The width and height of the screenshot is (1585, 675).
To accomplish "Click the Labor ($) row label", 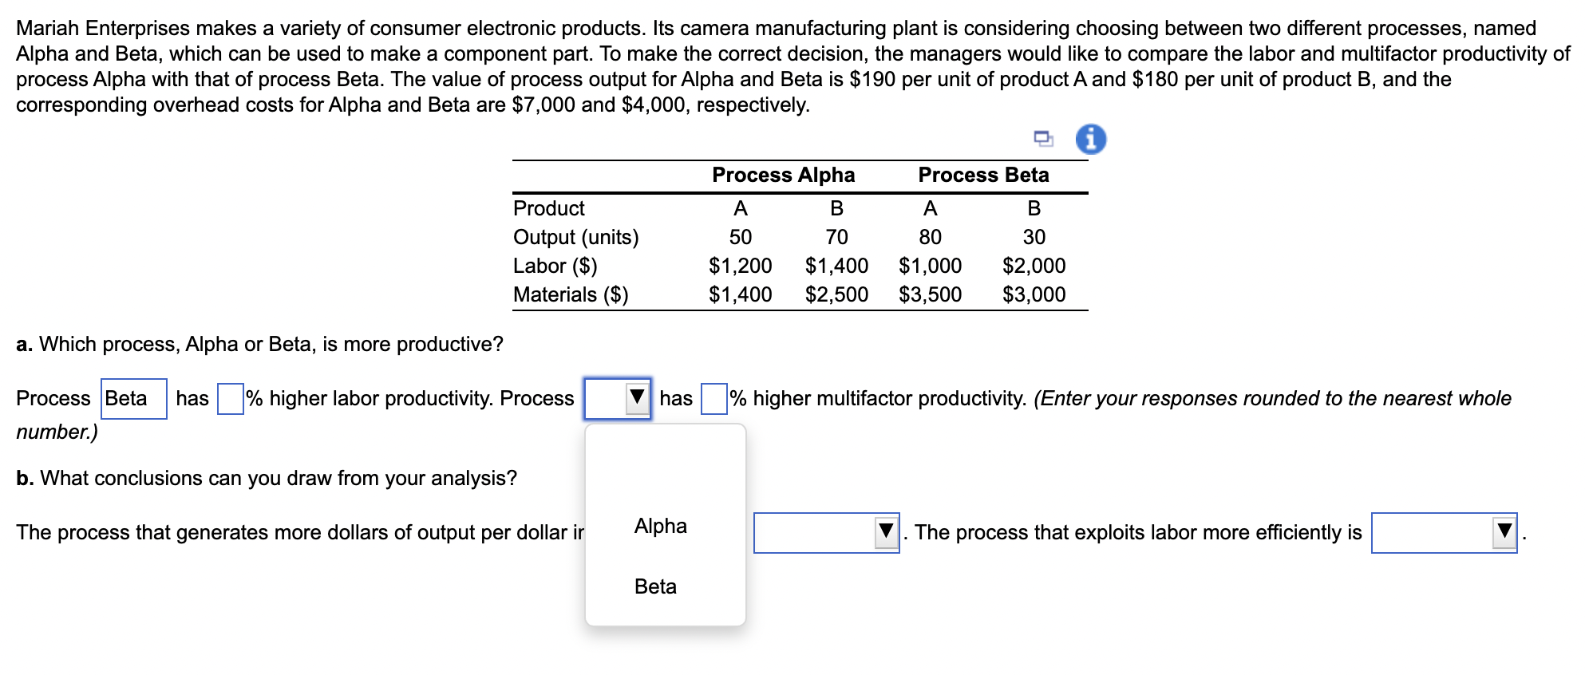I will (555, 266).
